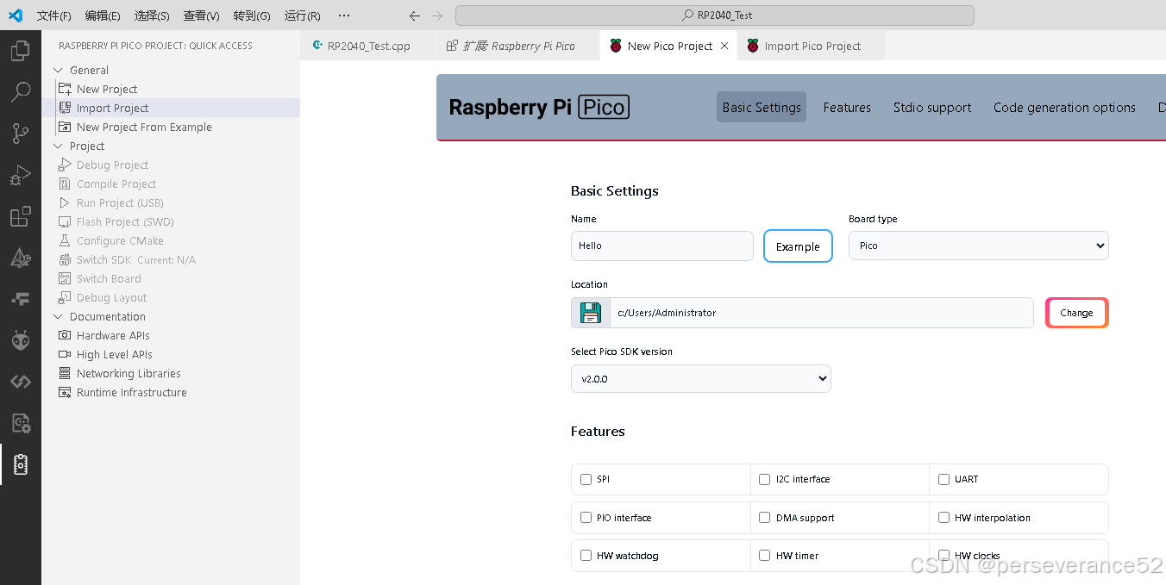The image size is (1166, 585).
Task: Collapse the Project section
Action: click(x=59, y=146)
